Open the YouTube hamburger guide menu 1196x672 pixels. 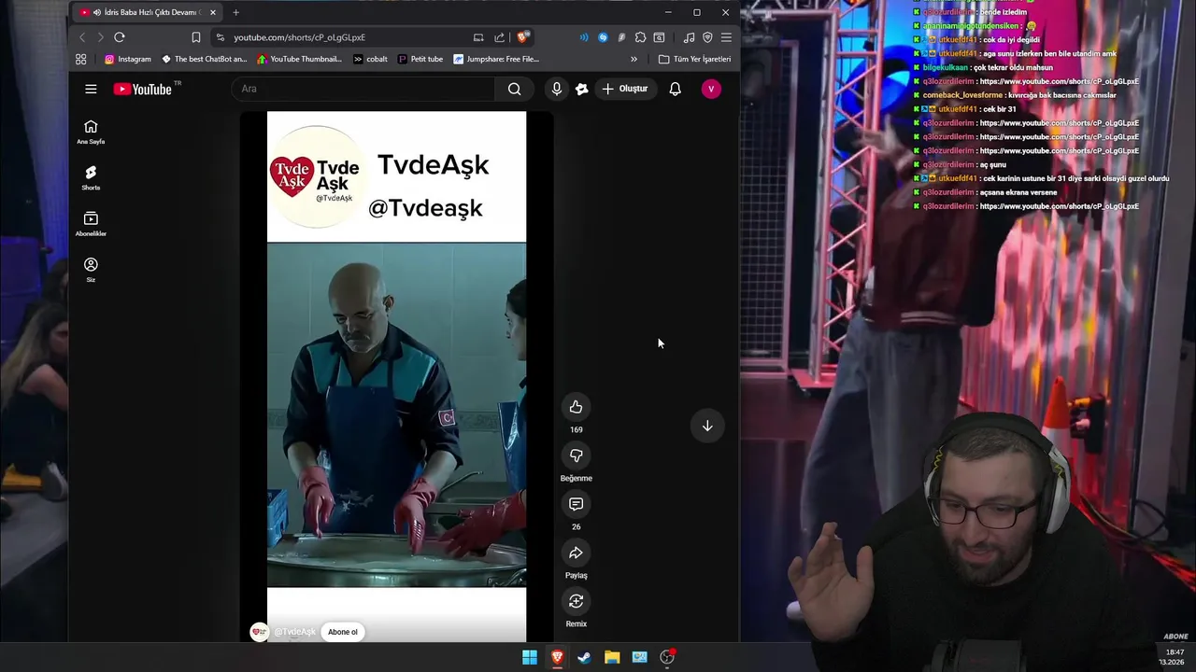[x=91, y=89]
